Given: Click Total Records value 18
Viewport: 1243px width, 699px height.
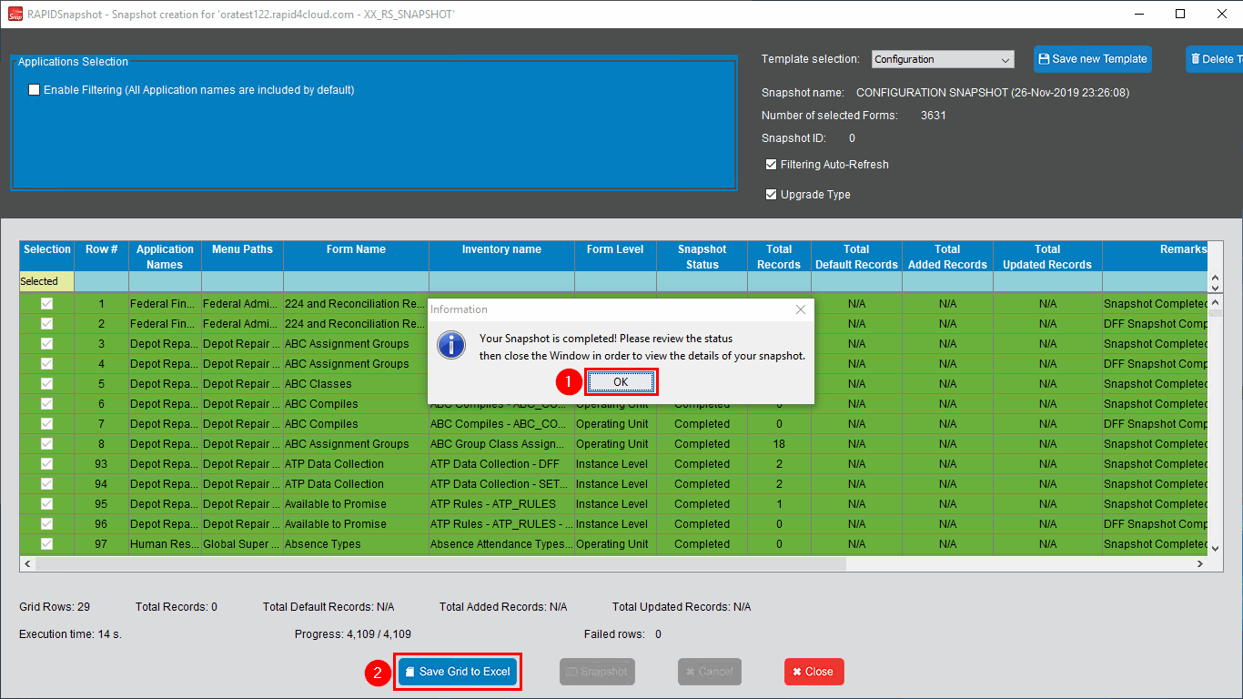Looking at the screenshot, I should [780, 444].
